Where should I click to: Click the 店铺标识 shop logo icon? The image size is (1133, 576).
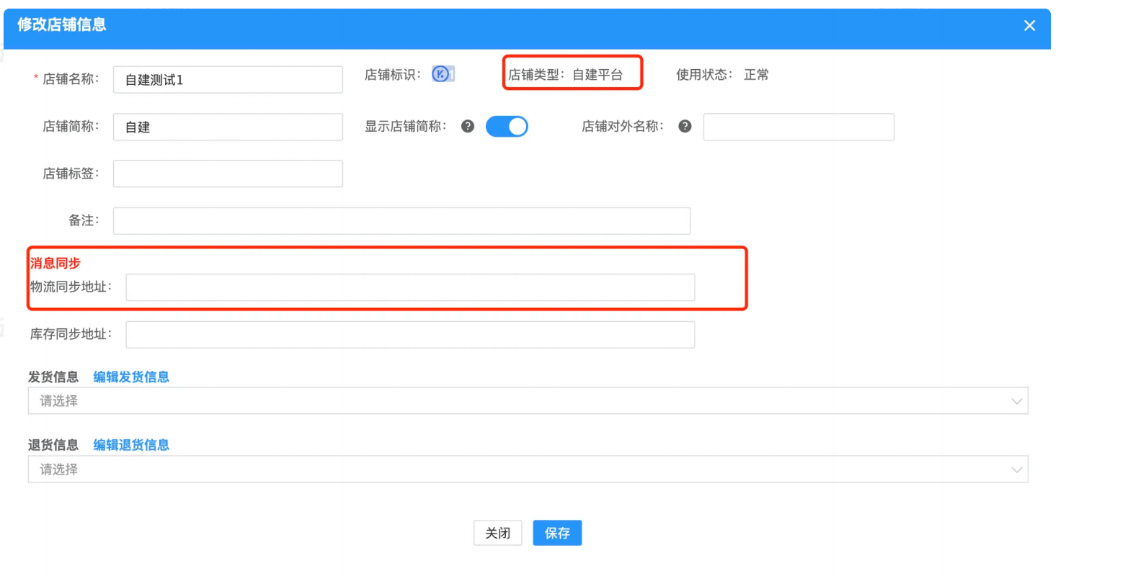click(441, 74)
